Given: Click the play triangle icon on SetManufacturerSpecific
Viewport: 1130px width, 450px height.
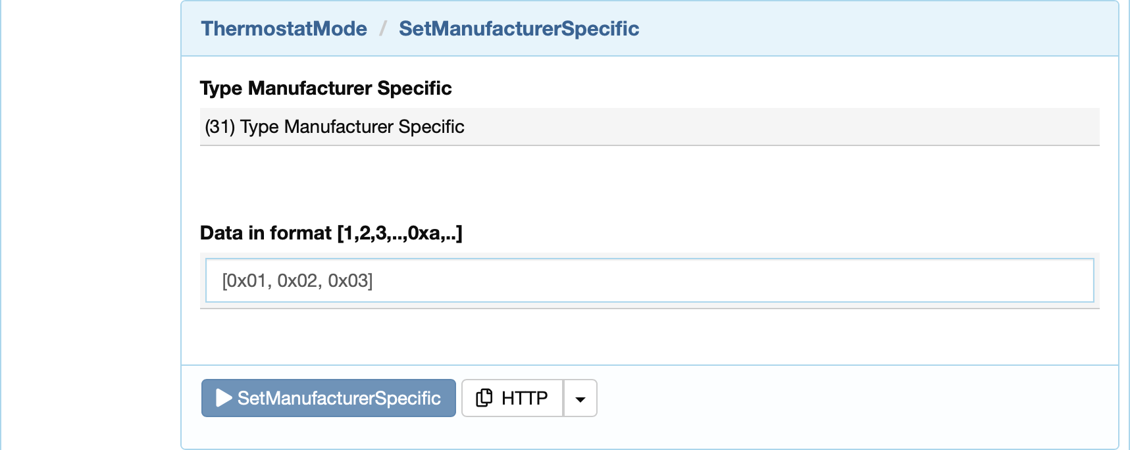Looking at the screenshot, I should pyautogui.click(x=224, y=398).
